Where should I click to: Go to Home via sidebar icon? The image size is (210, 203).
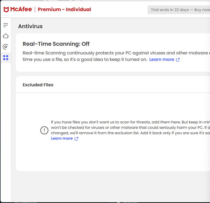pos(6,36)
